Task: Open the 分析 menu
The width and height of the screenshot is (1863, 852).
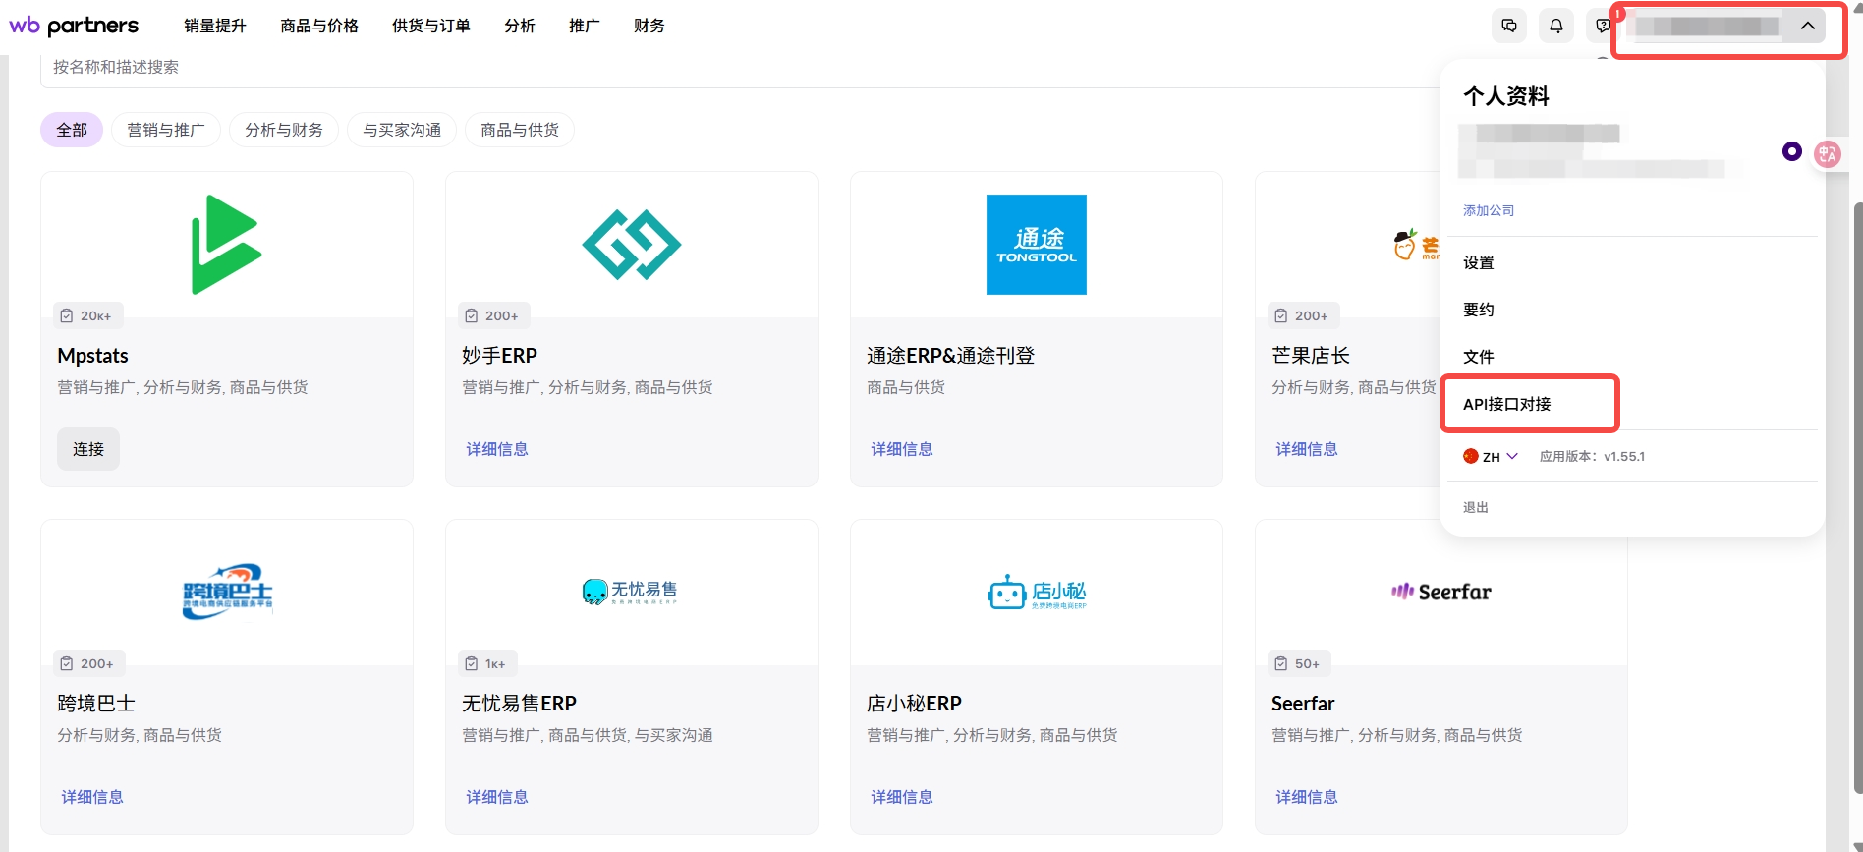Action: [x=520, y=26]
